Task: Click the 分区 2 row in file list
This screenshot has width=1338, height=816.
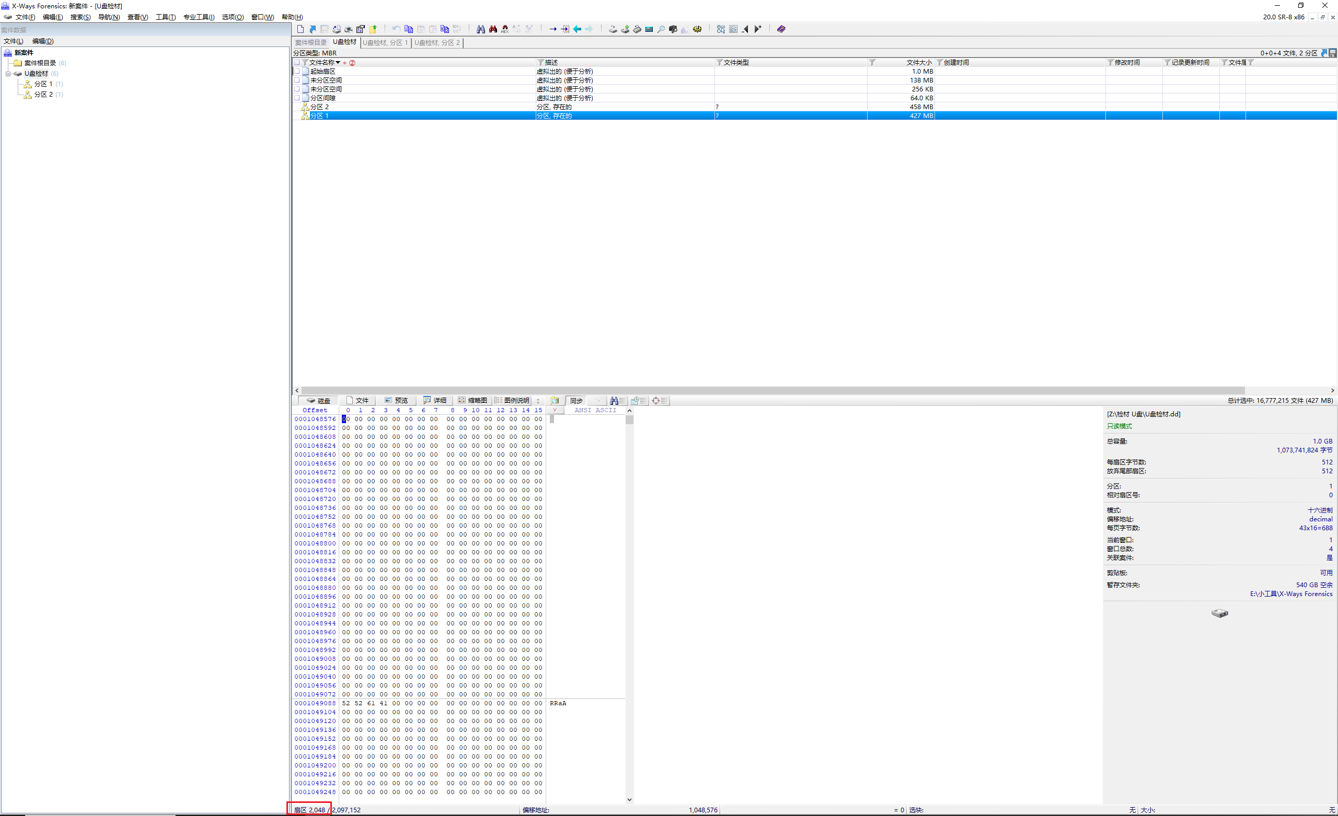Action: click(814, 107)
